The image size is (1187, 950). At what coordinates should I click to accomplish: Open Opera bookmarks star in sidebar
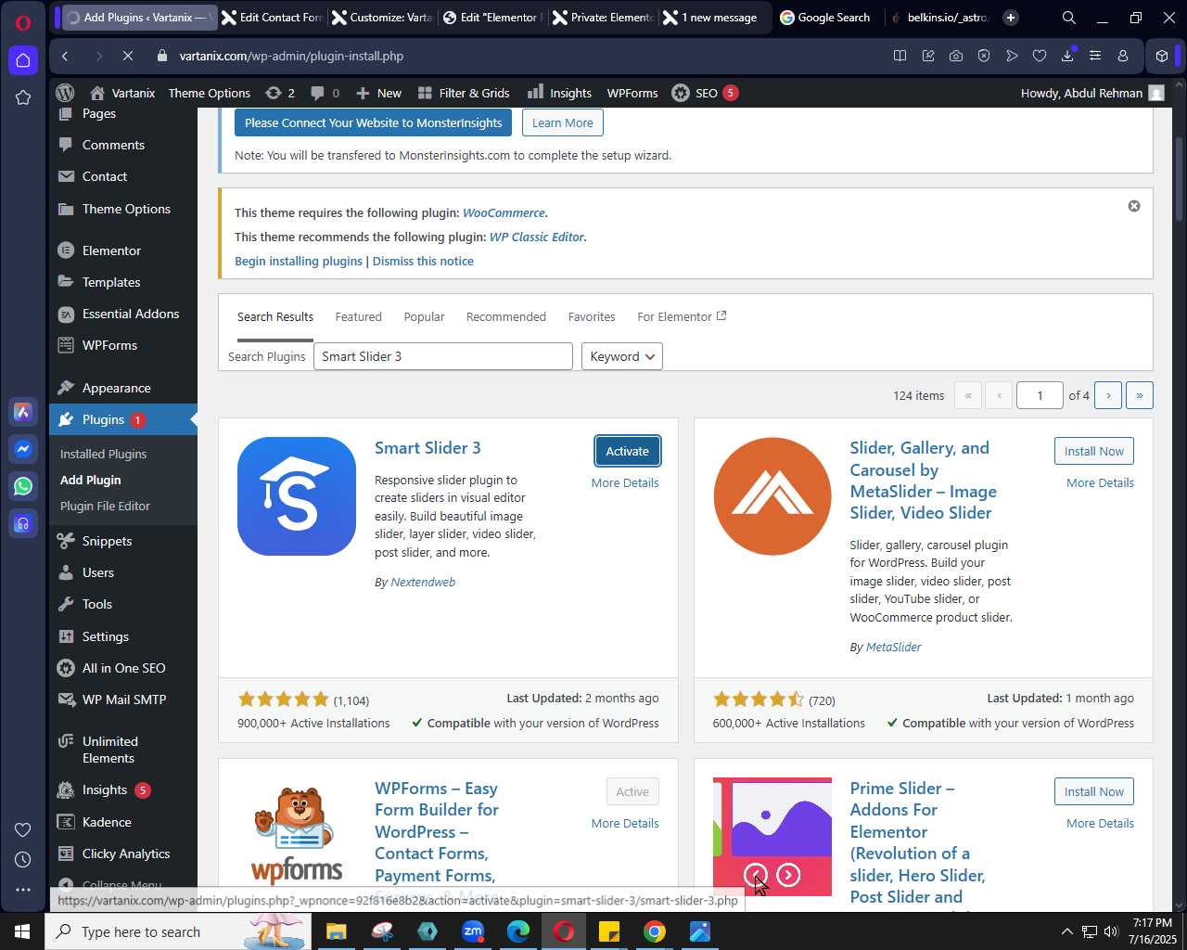coord(23,97)
